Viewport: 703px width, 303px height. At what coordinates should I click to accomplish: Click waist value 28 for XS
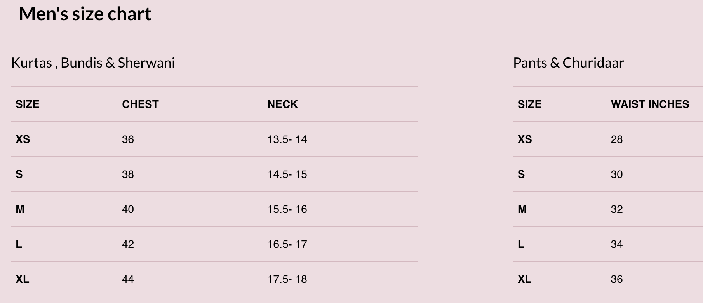point(616,139)
